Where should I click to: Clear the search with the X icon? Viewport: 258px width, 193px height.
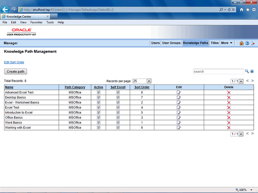pyautogui.click(x=252, y=72)
